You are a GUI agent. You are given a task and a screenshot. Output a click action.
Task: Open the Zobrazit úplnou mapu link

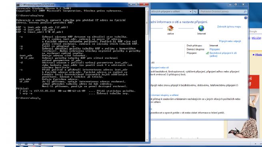[229, 26]
